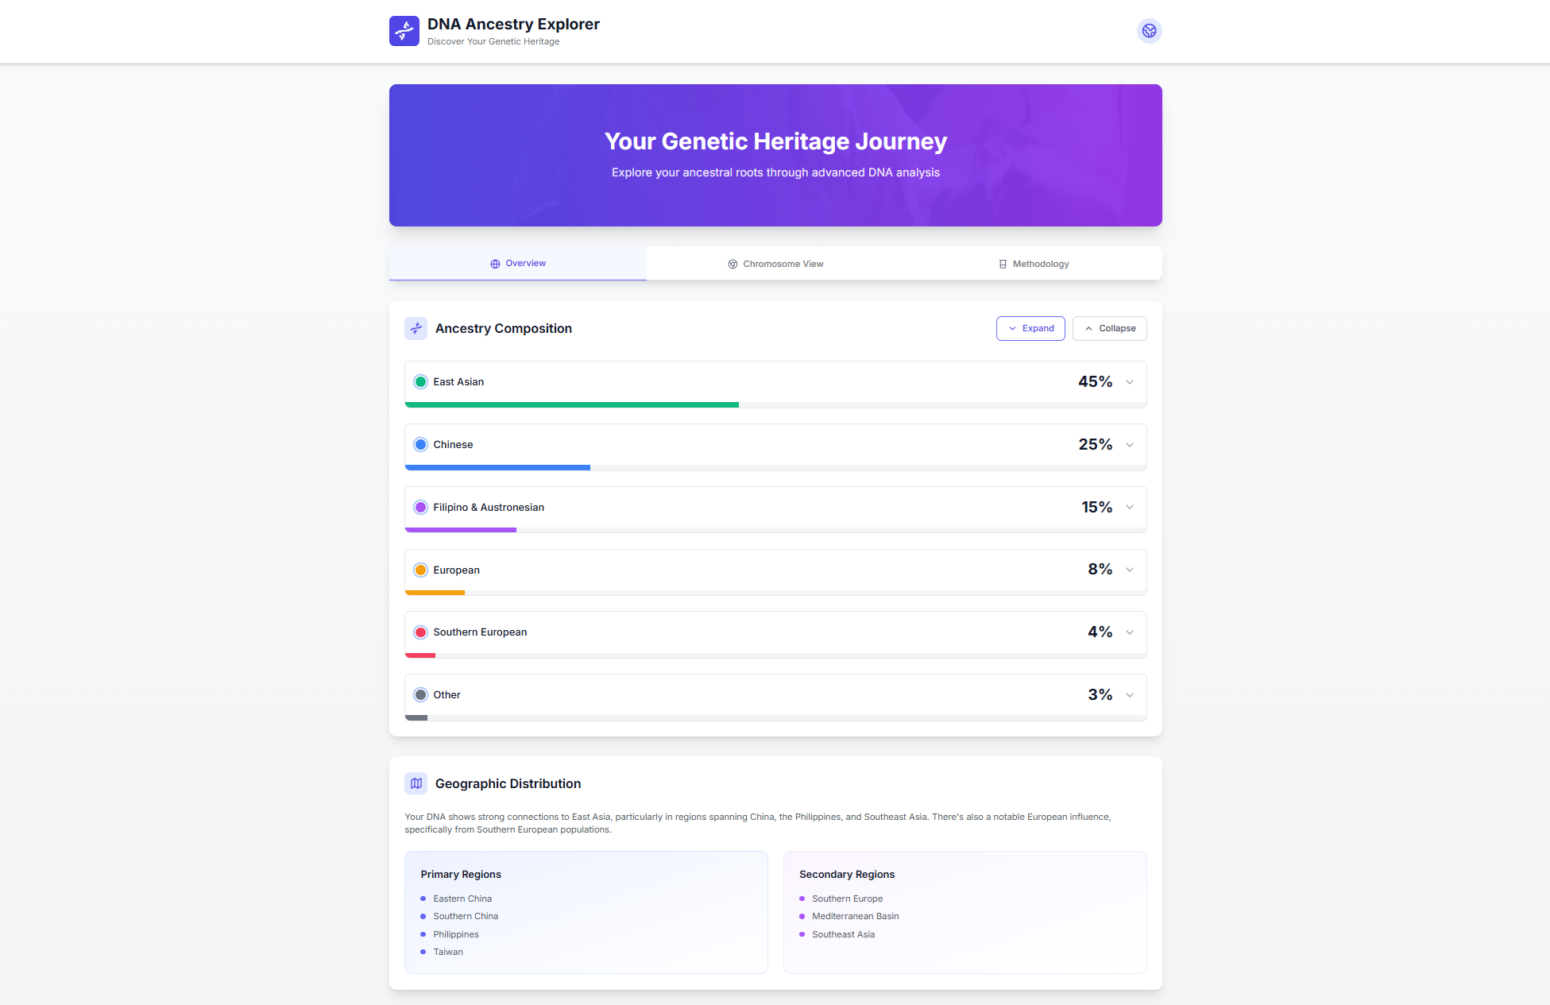Click the green East Asian color dot
This screenshot has width=1550, height=1005.
click(420, 382)
